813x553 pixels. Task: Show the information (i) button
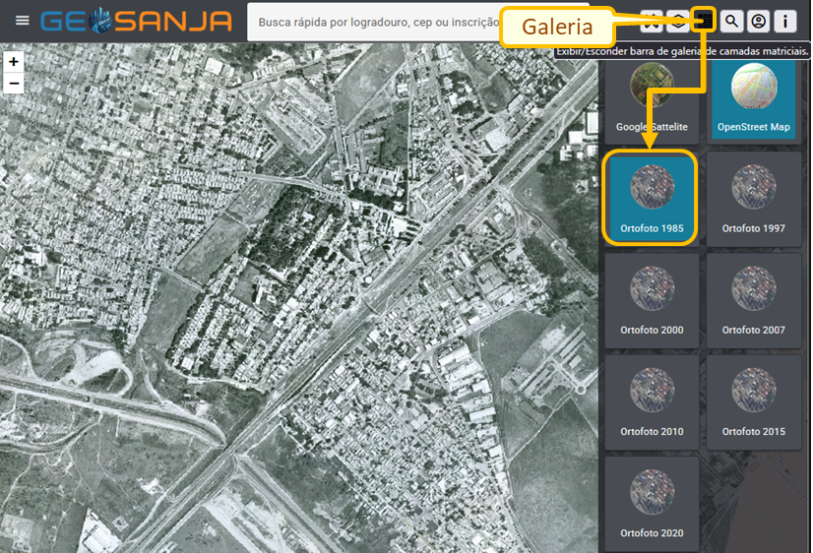pos(784,21)
